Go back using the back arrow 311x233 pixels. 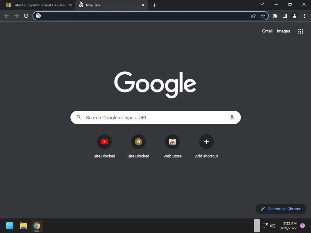7,16
